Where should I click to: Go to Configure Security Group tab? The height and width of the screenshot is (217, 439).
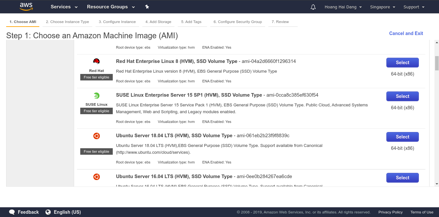click(238, 22)
